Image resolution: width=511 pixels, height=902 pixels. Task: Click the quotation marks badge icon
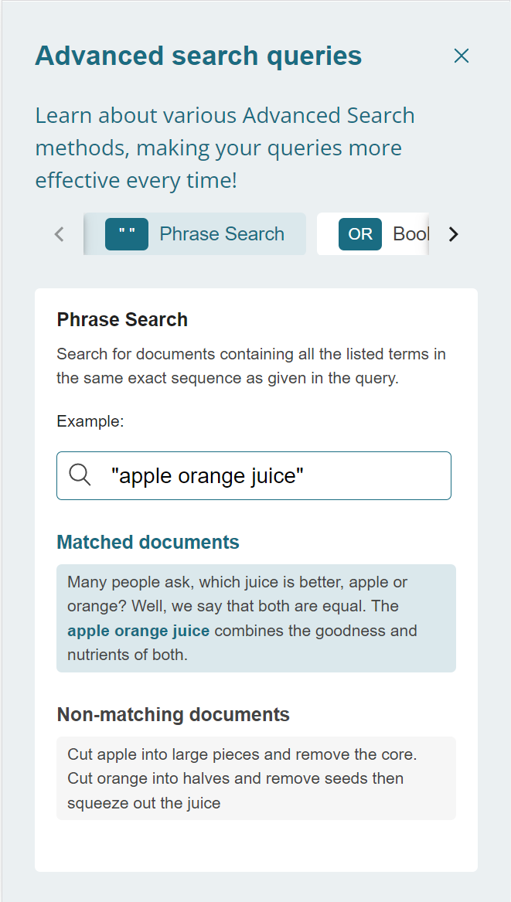[x=127, y=234]
